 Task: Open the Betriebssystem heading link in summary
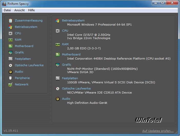[73, 20]
